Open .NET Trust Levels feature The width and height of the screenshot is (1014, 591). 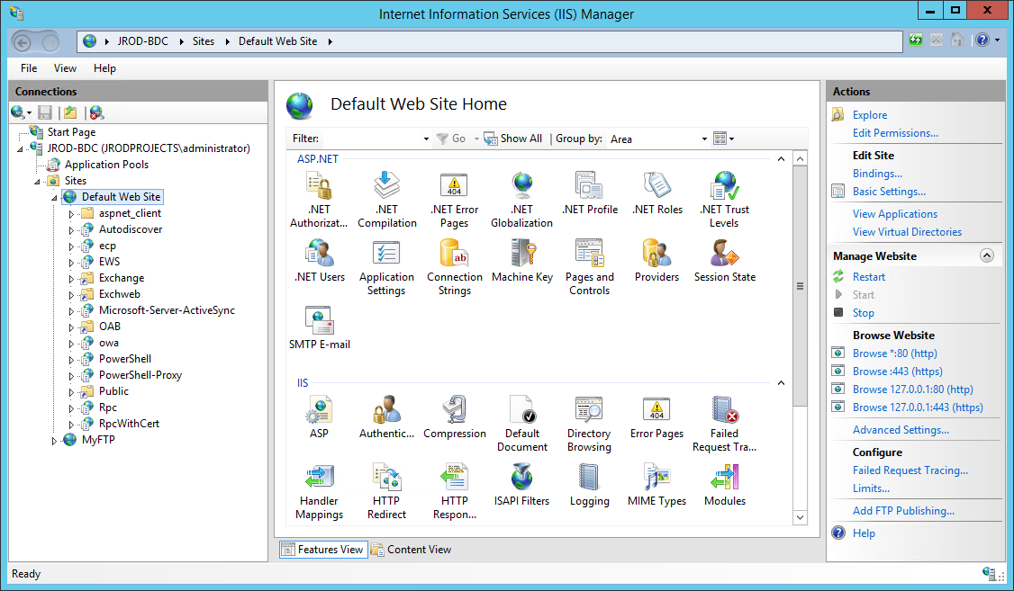pos(724,199)
